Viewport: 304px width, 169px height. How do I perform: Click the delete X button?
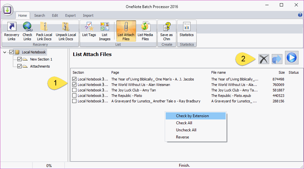(x=264, y=59)
